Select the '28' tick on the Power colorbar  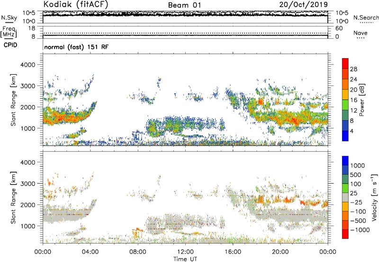(353, 69)
